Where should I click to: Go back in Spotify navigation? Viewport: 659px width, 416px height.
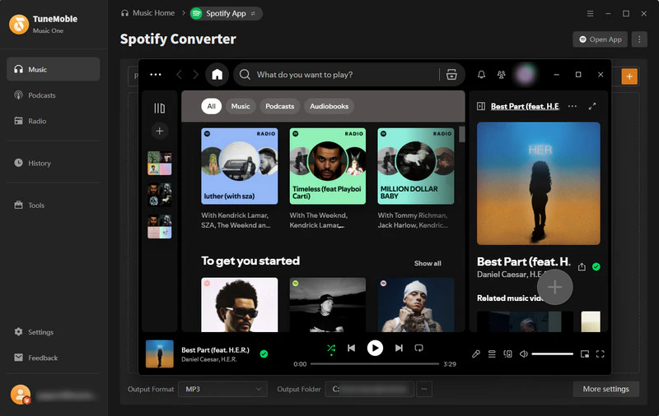[179, 75]
